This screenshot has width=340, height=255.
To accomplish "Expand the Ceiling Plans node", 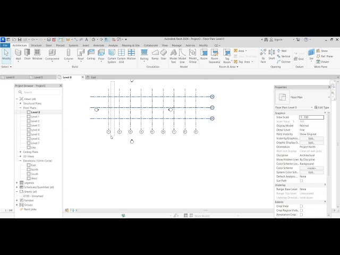I will pos(20,152).
